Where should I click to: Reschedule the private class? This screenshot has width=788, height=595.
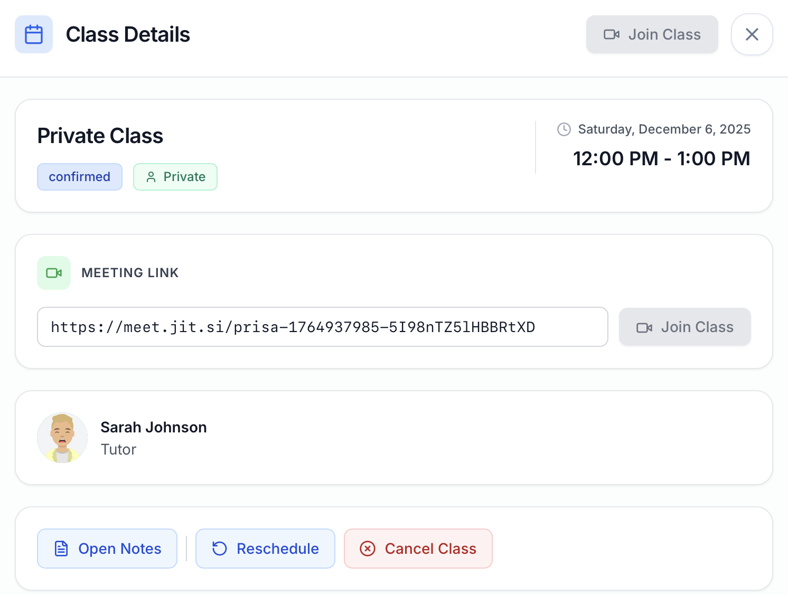coord(265,549)
